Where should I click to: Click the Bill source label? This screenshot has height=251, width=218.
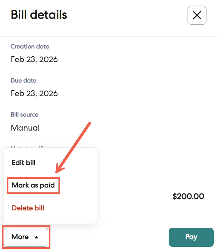click(x=24, y=114)
